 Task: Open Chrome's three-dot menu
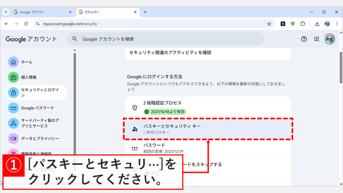[x=337, y=24]
